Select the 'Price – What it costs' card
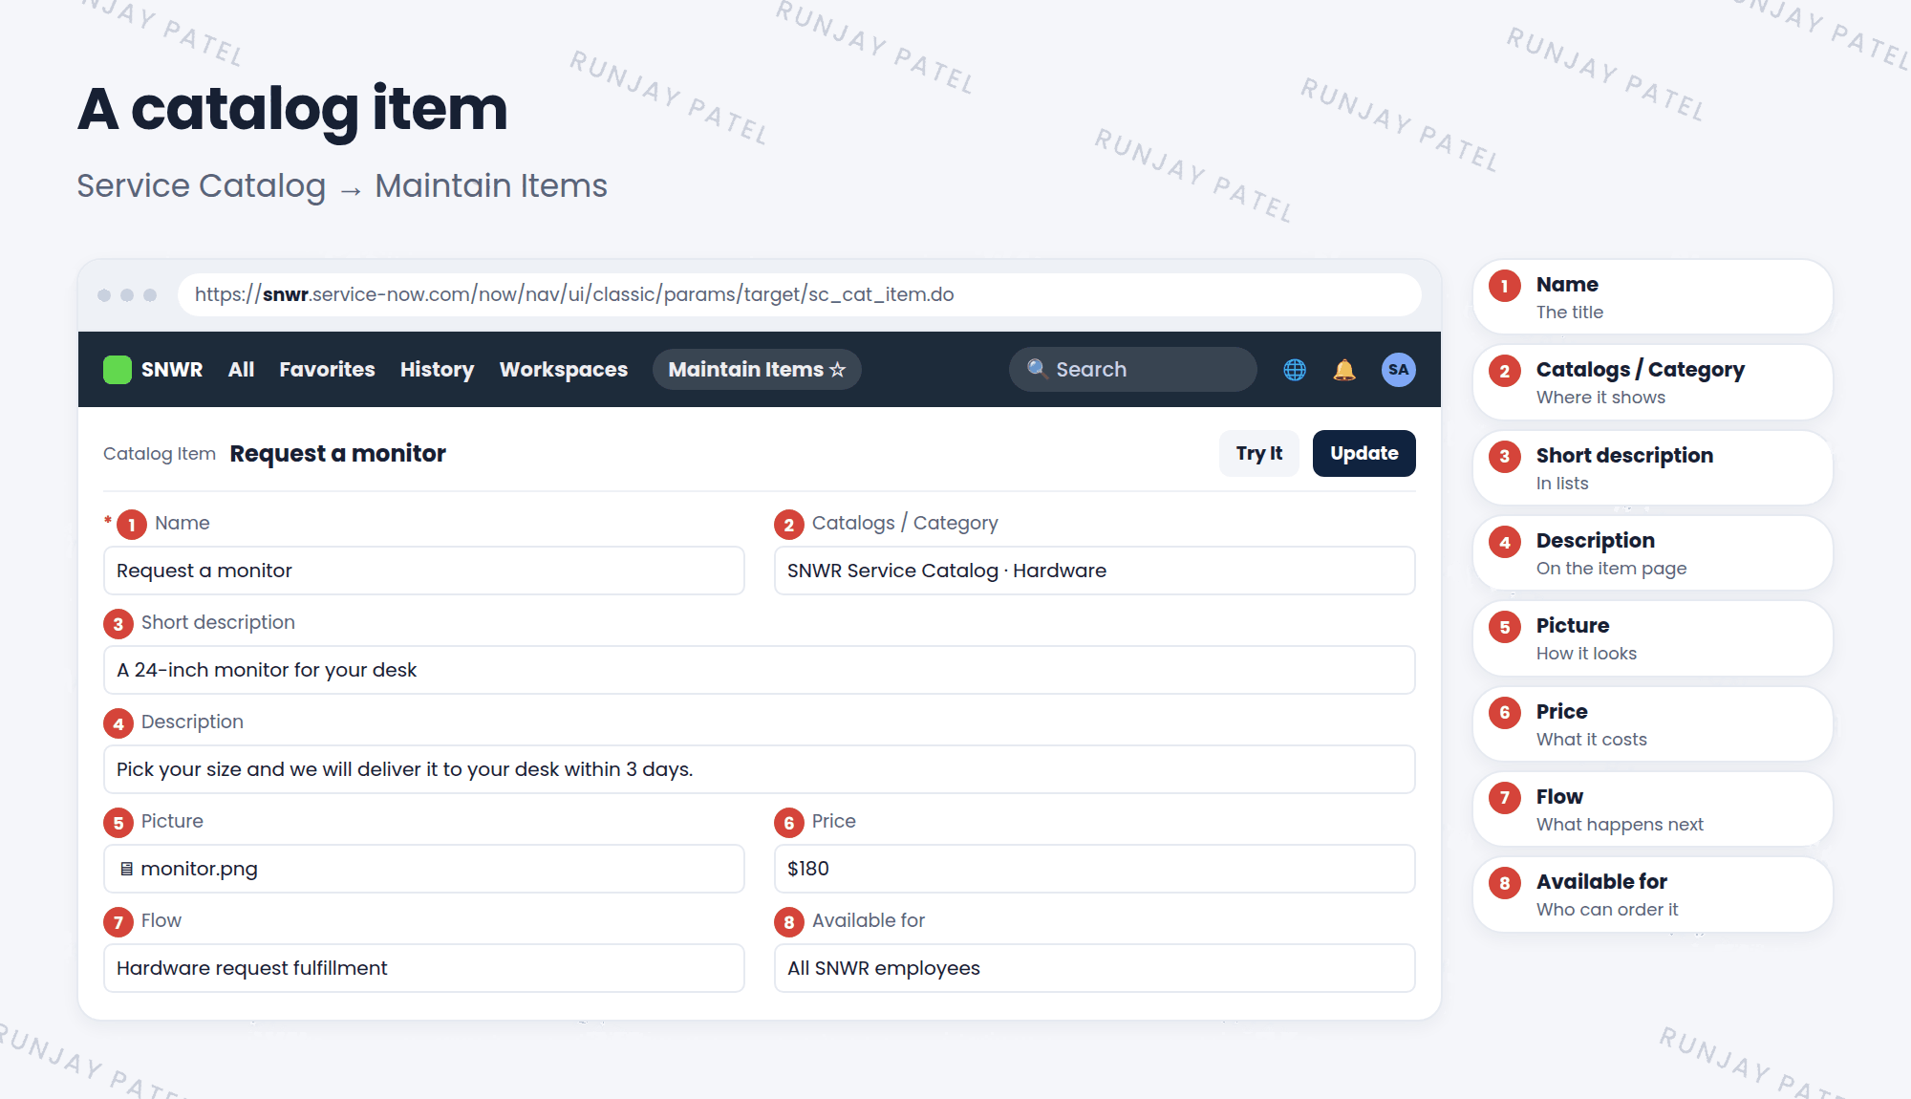Viewport: 1911px width, 1099px height. 1652,724
